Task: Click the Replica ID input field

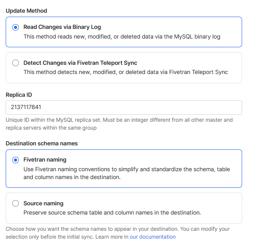Action: pyautogui.click(x=124, y=107)
